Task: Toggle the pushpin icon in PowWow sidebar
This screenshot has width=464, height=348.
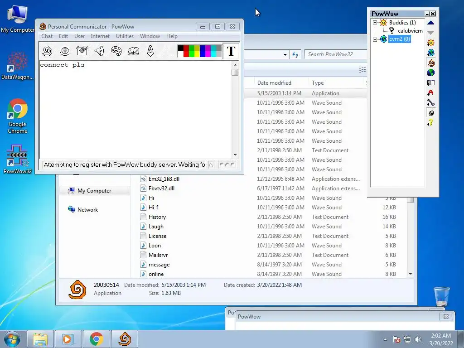Action: coord(431,113)
